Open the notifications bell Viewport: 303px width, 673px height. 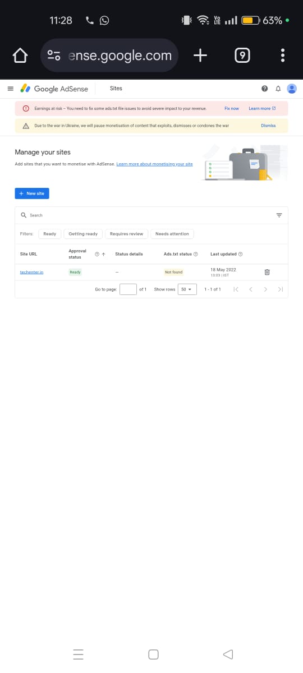pos(278,89)
